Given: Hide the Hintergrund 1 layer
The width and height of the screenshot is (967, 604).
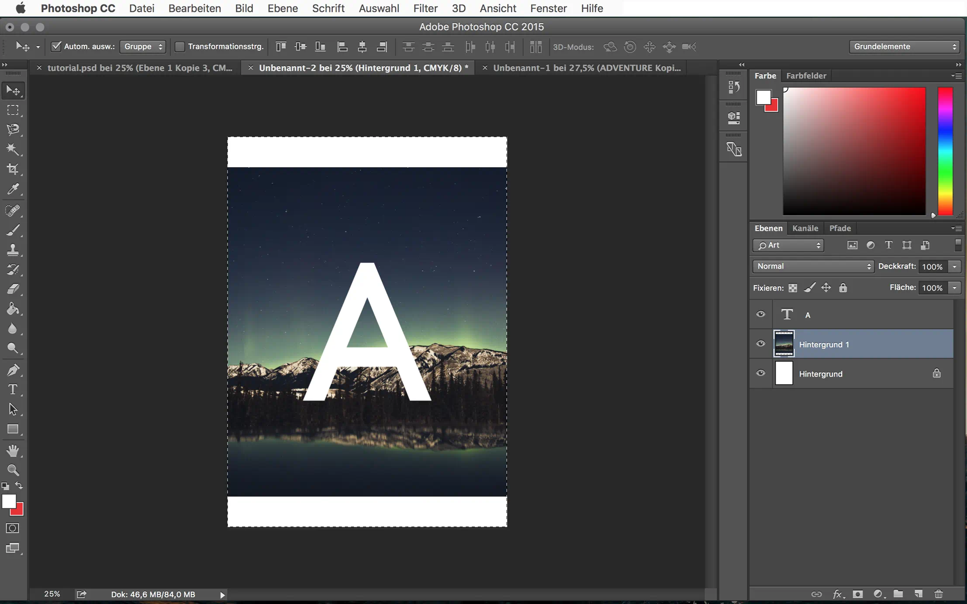Looking at the screenshot, I should click(760, 344).
